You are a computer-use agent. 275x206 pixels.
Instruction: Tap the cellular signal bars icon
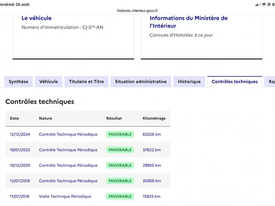[x=258, y=5]
